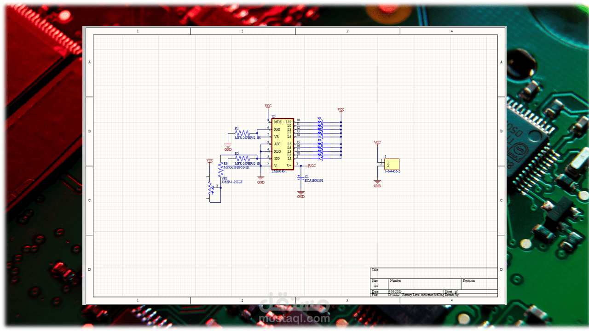This screenshot has width=589, height=331.
Task: Click the VCC power port above the LEDs
Action: click(x=341, y=110)
